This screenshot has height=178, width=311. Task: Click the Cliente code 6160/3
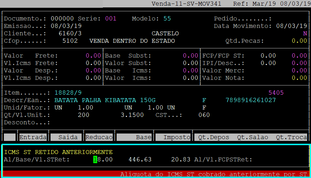[70, 34]
